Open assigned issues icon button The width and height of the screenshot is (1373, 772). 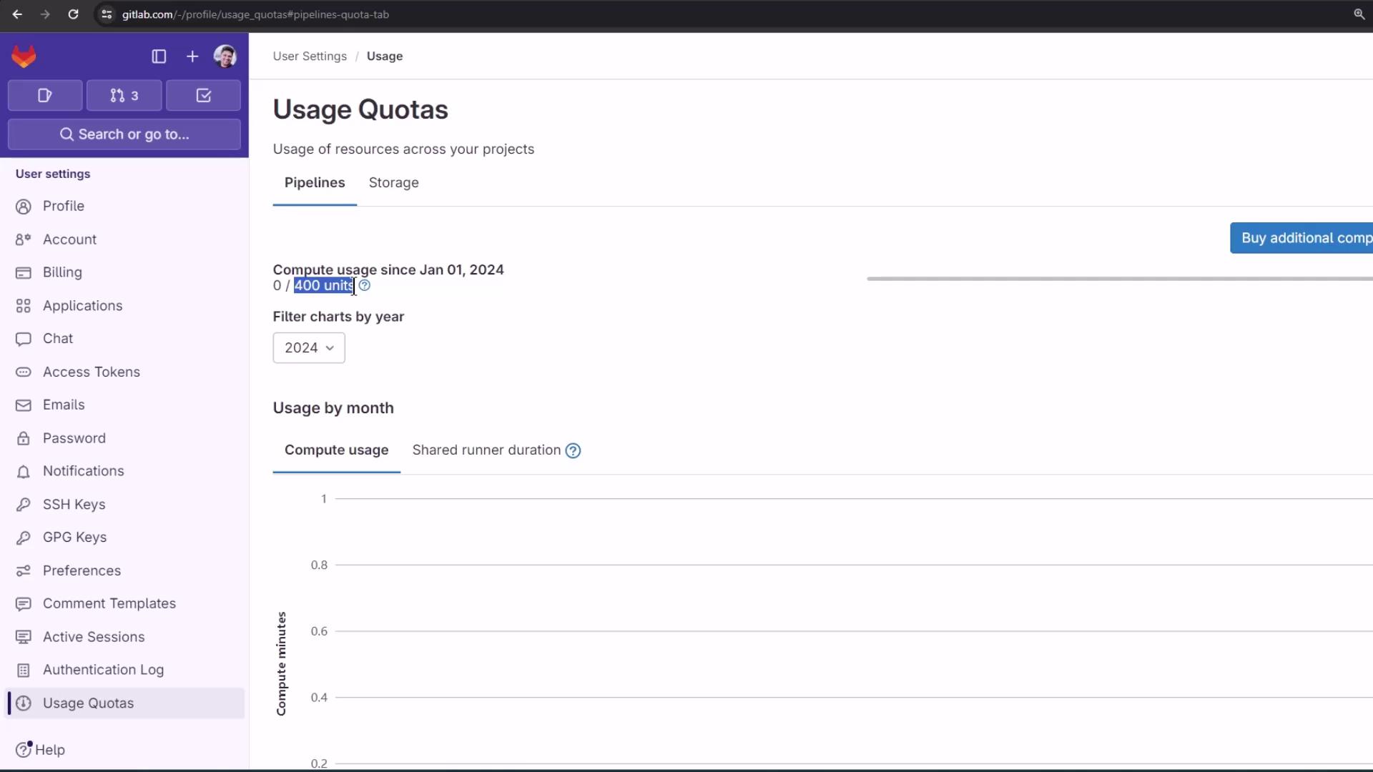coord(45,96)
